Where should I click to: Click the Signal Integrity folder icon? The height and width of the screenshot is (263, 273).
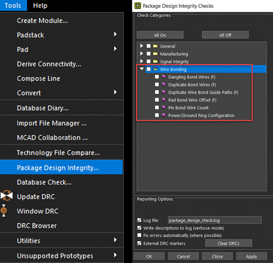(155, 62)
